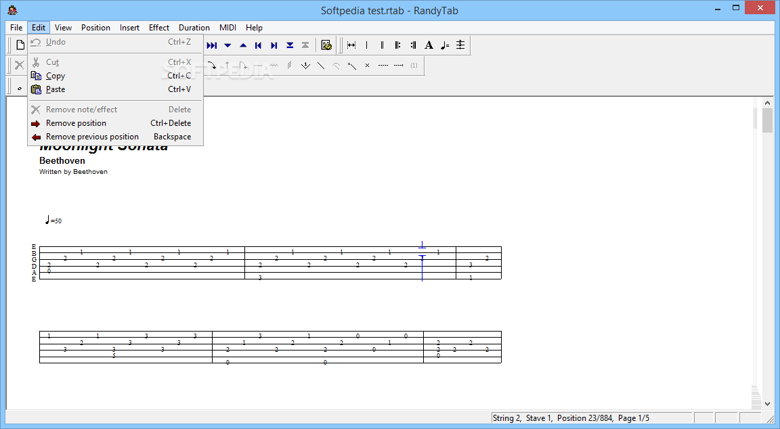Insert a double bar line
Viewport: 780px width, 429px height.
382,45
